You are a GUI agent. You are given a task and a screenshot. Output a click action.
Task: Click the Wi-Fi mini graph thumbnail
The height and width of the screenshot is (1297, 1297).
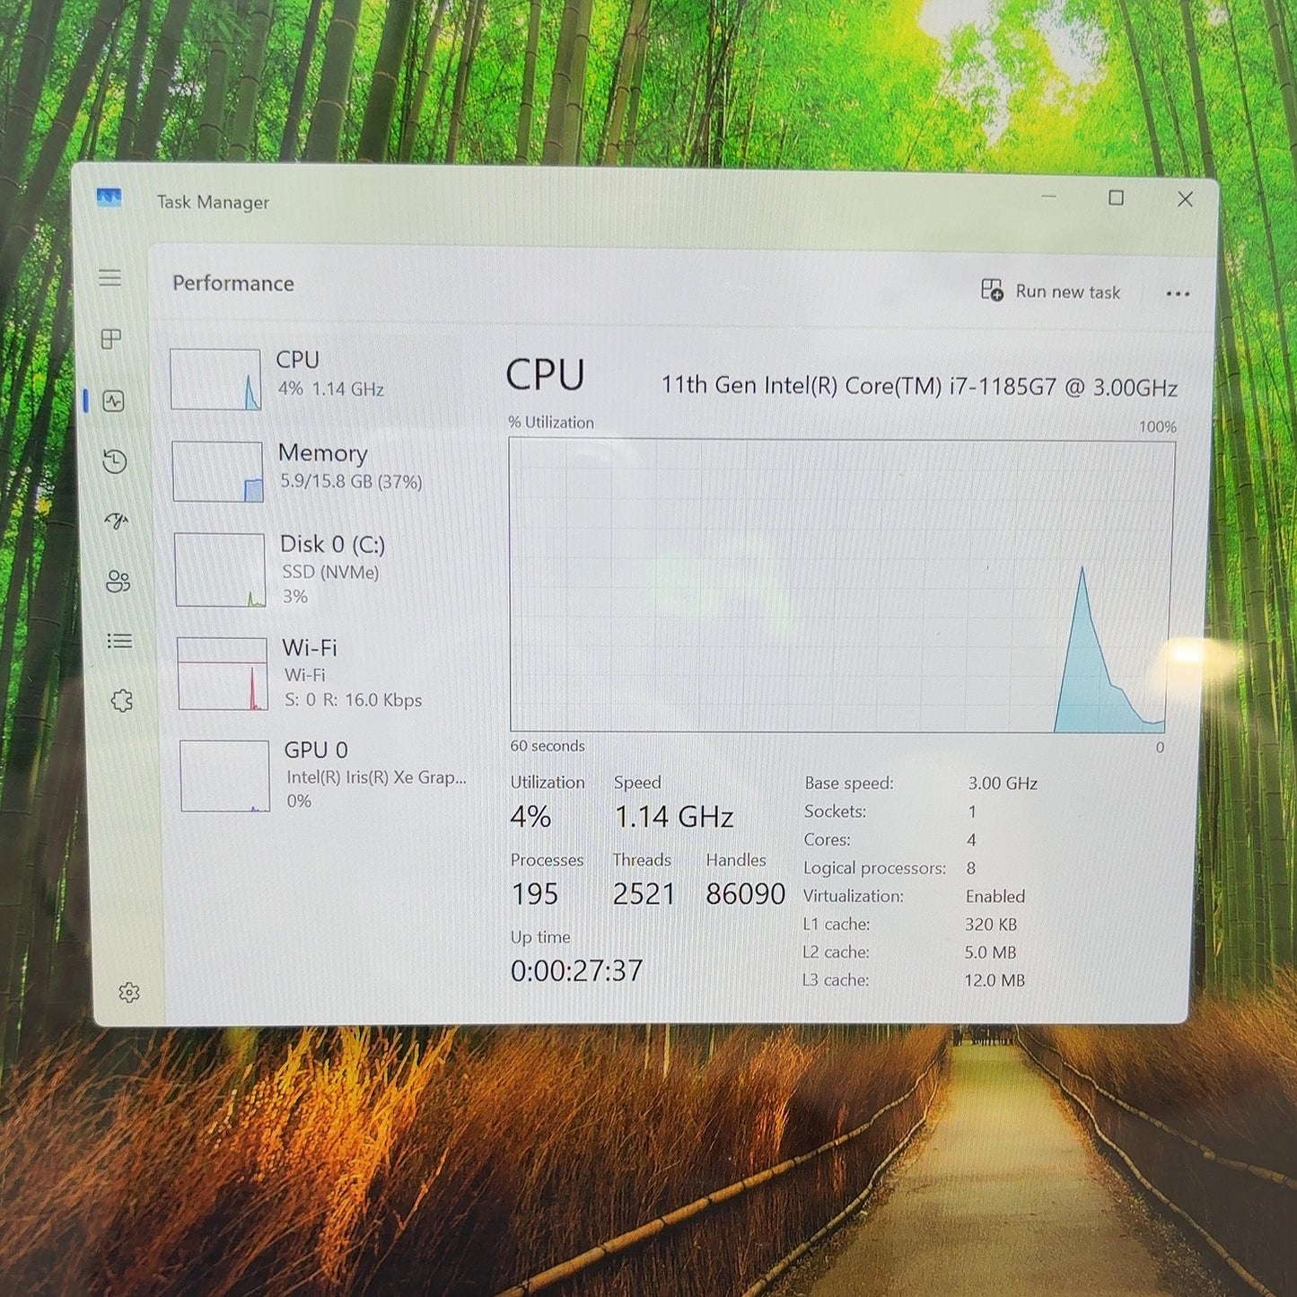(223, 674)
